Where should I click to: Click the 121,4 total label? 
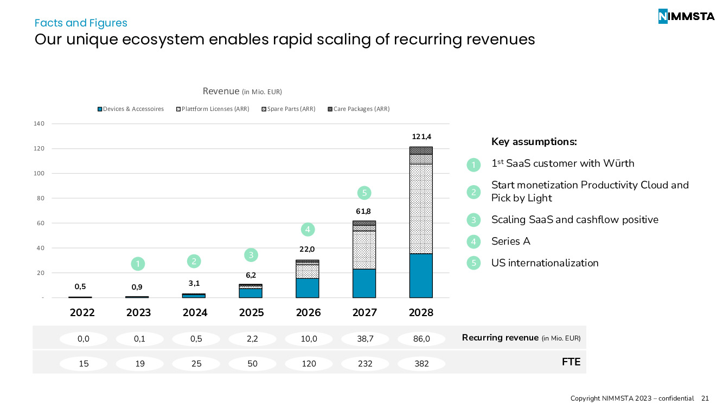pos(421,136)
